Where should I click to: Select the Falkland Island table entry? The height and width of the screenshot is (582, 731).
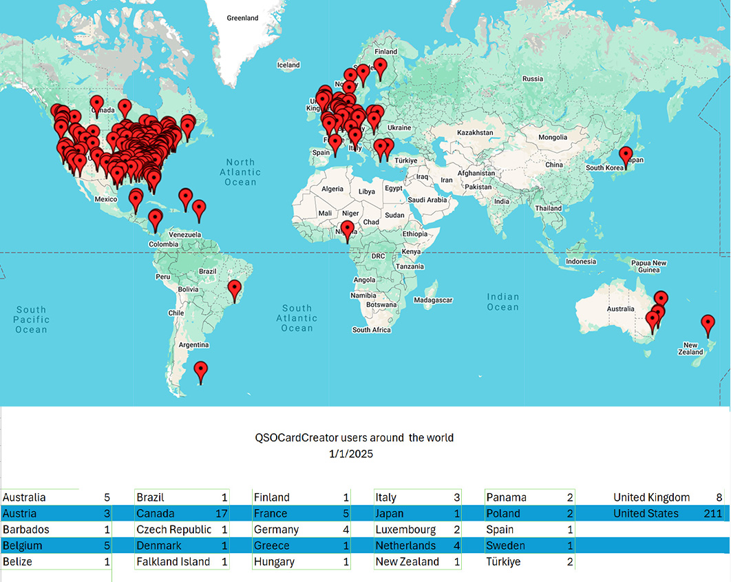(x=173, y=561)
